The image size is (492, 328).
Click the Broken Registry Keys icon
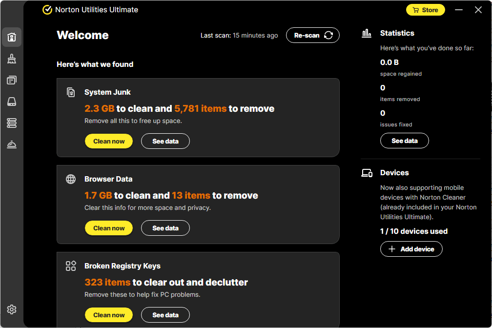pyautogui.click(x=71, y=266)
